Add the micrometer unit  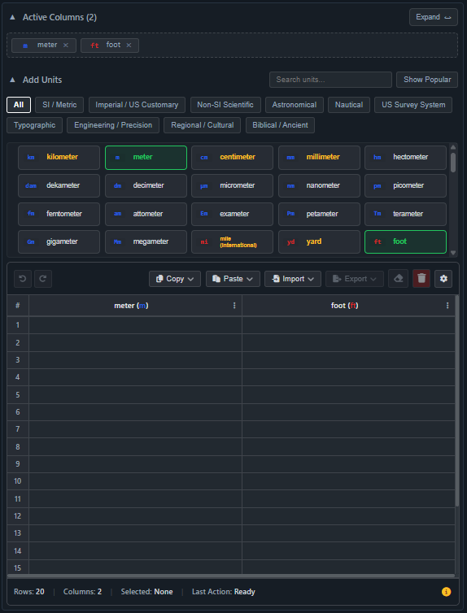[233, 185]
